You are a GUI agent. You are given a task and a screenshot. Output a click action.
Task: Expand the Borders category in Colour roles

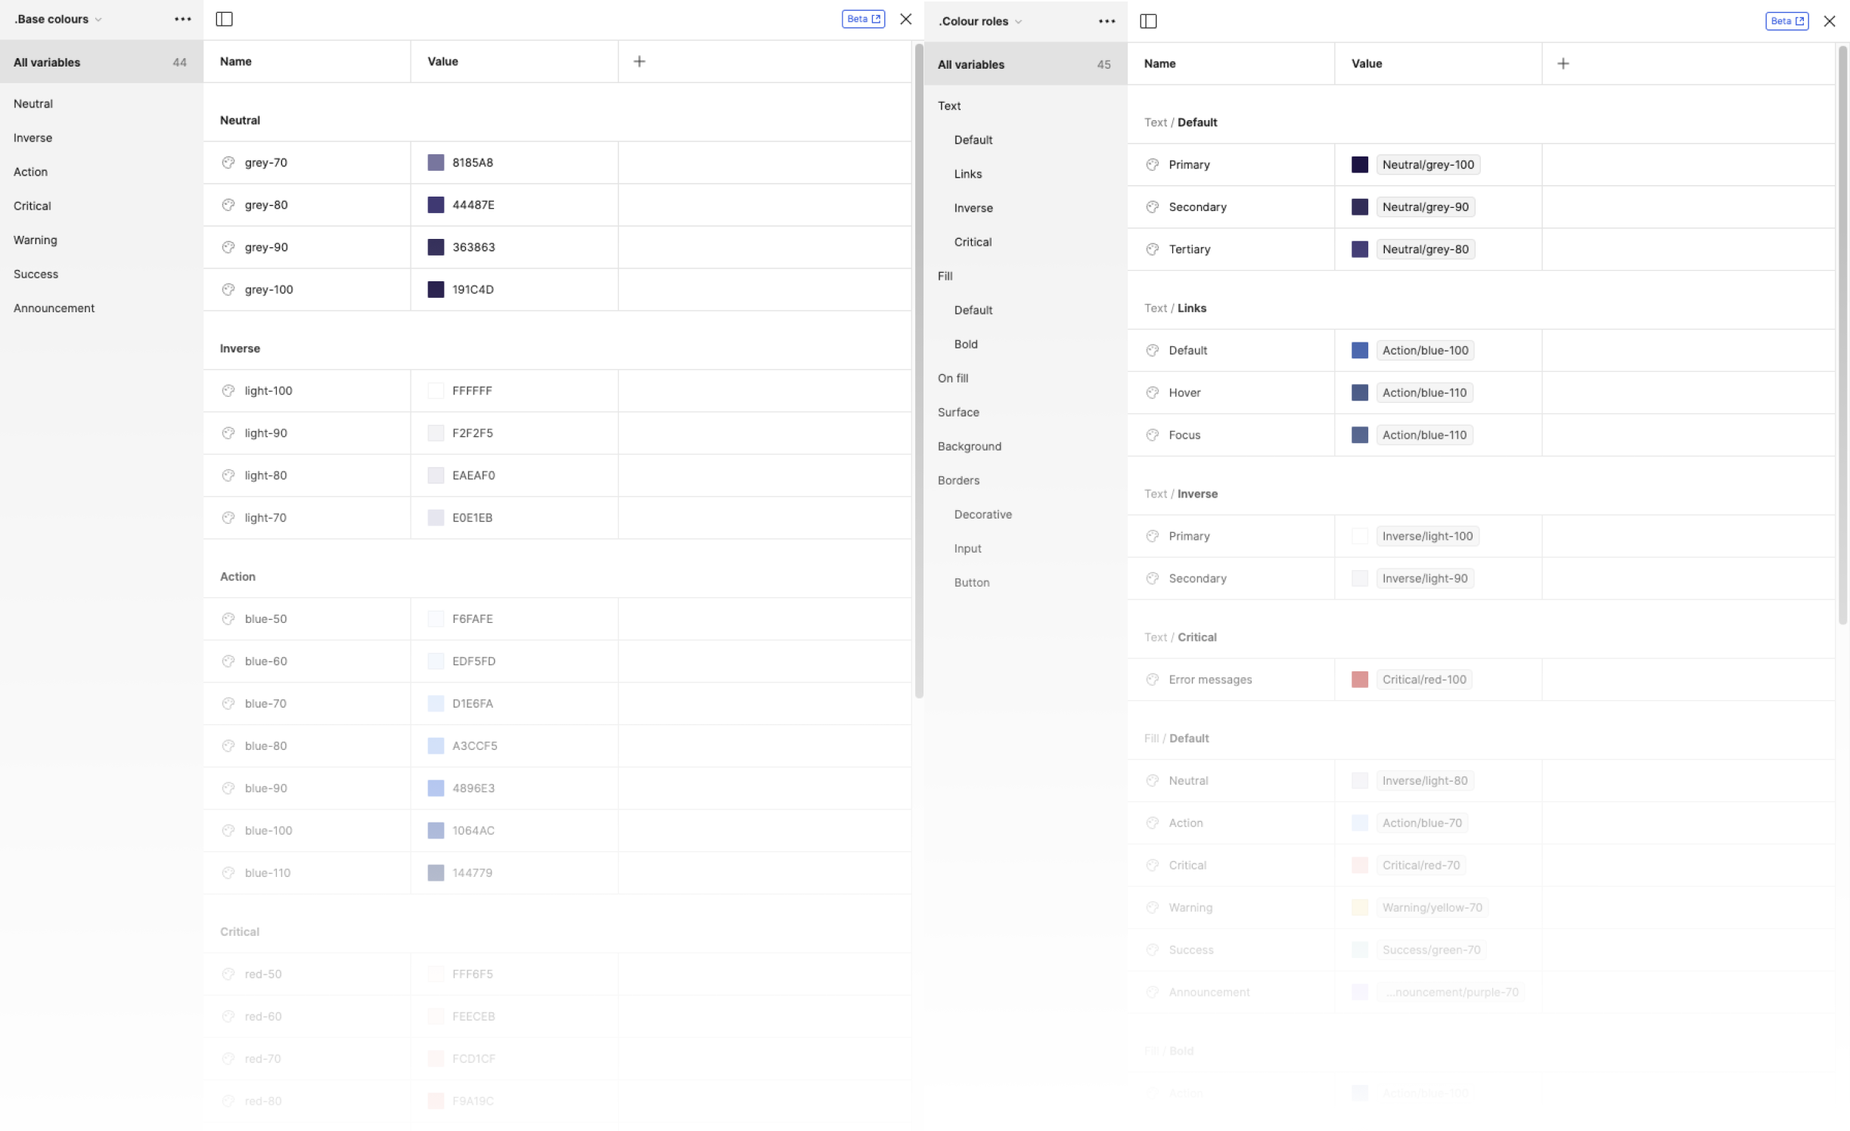tap(958, 479)
